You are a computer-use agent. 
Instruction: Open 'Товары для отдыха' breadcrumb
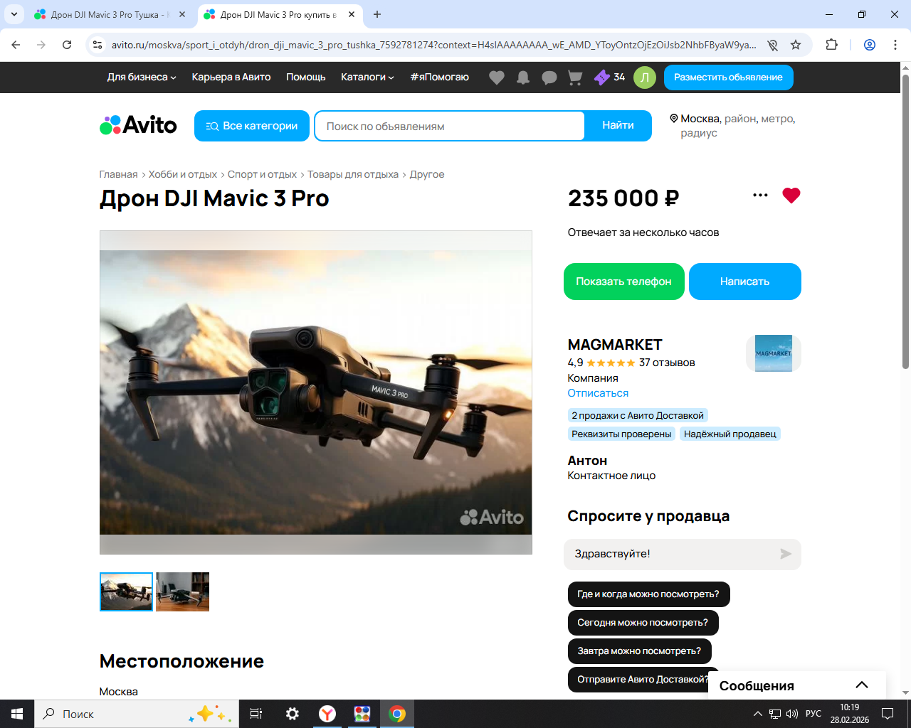(353, 174)
